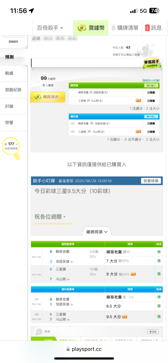Click 1 注讓分、2 注大小 summary

(x=145, y=108)
